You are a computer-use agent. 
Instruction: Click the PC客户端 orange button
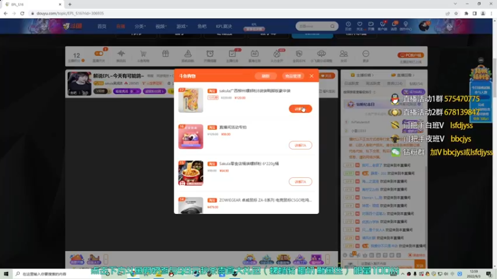tap(411, 55)
